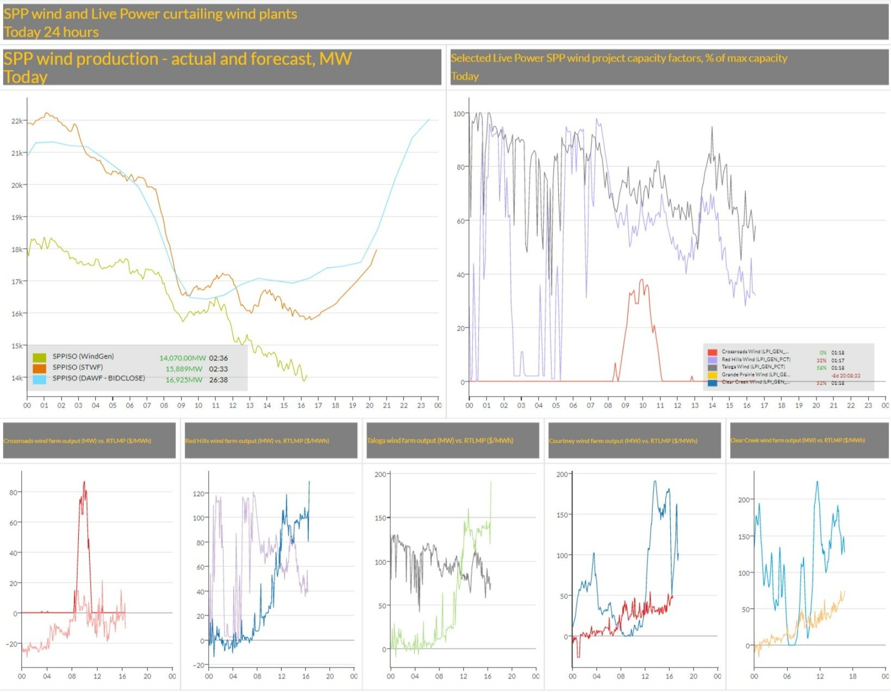This screenshot has width=891, height=692.
Task: Click the Clear Creek wind farm output header
Action: click(x=797, y=440)
